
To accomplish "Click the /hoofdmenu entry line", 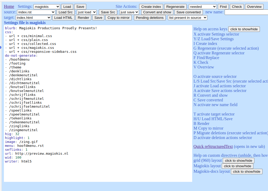I will [x=17, y=60].
